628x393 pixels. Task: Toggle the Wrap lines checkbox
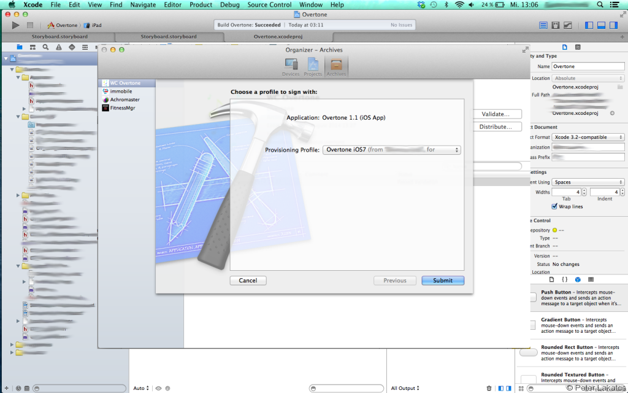click(554, 206)
